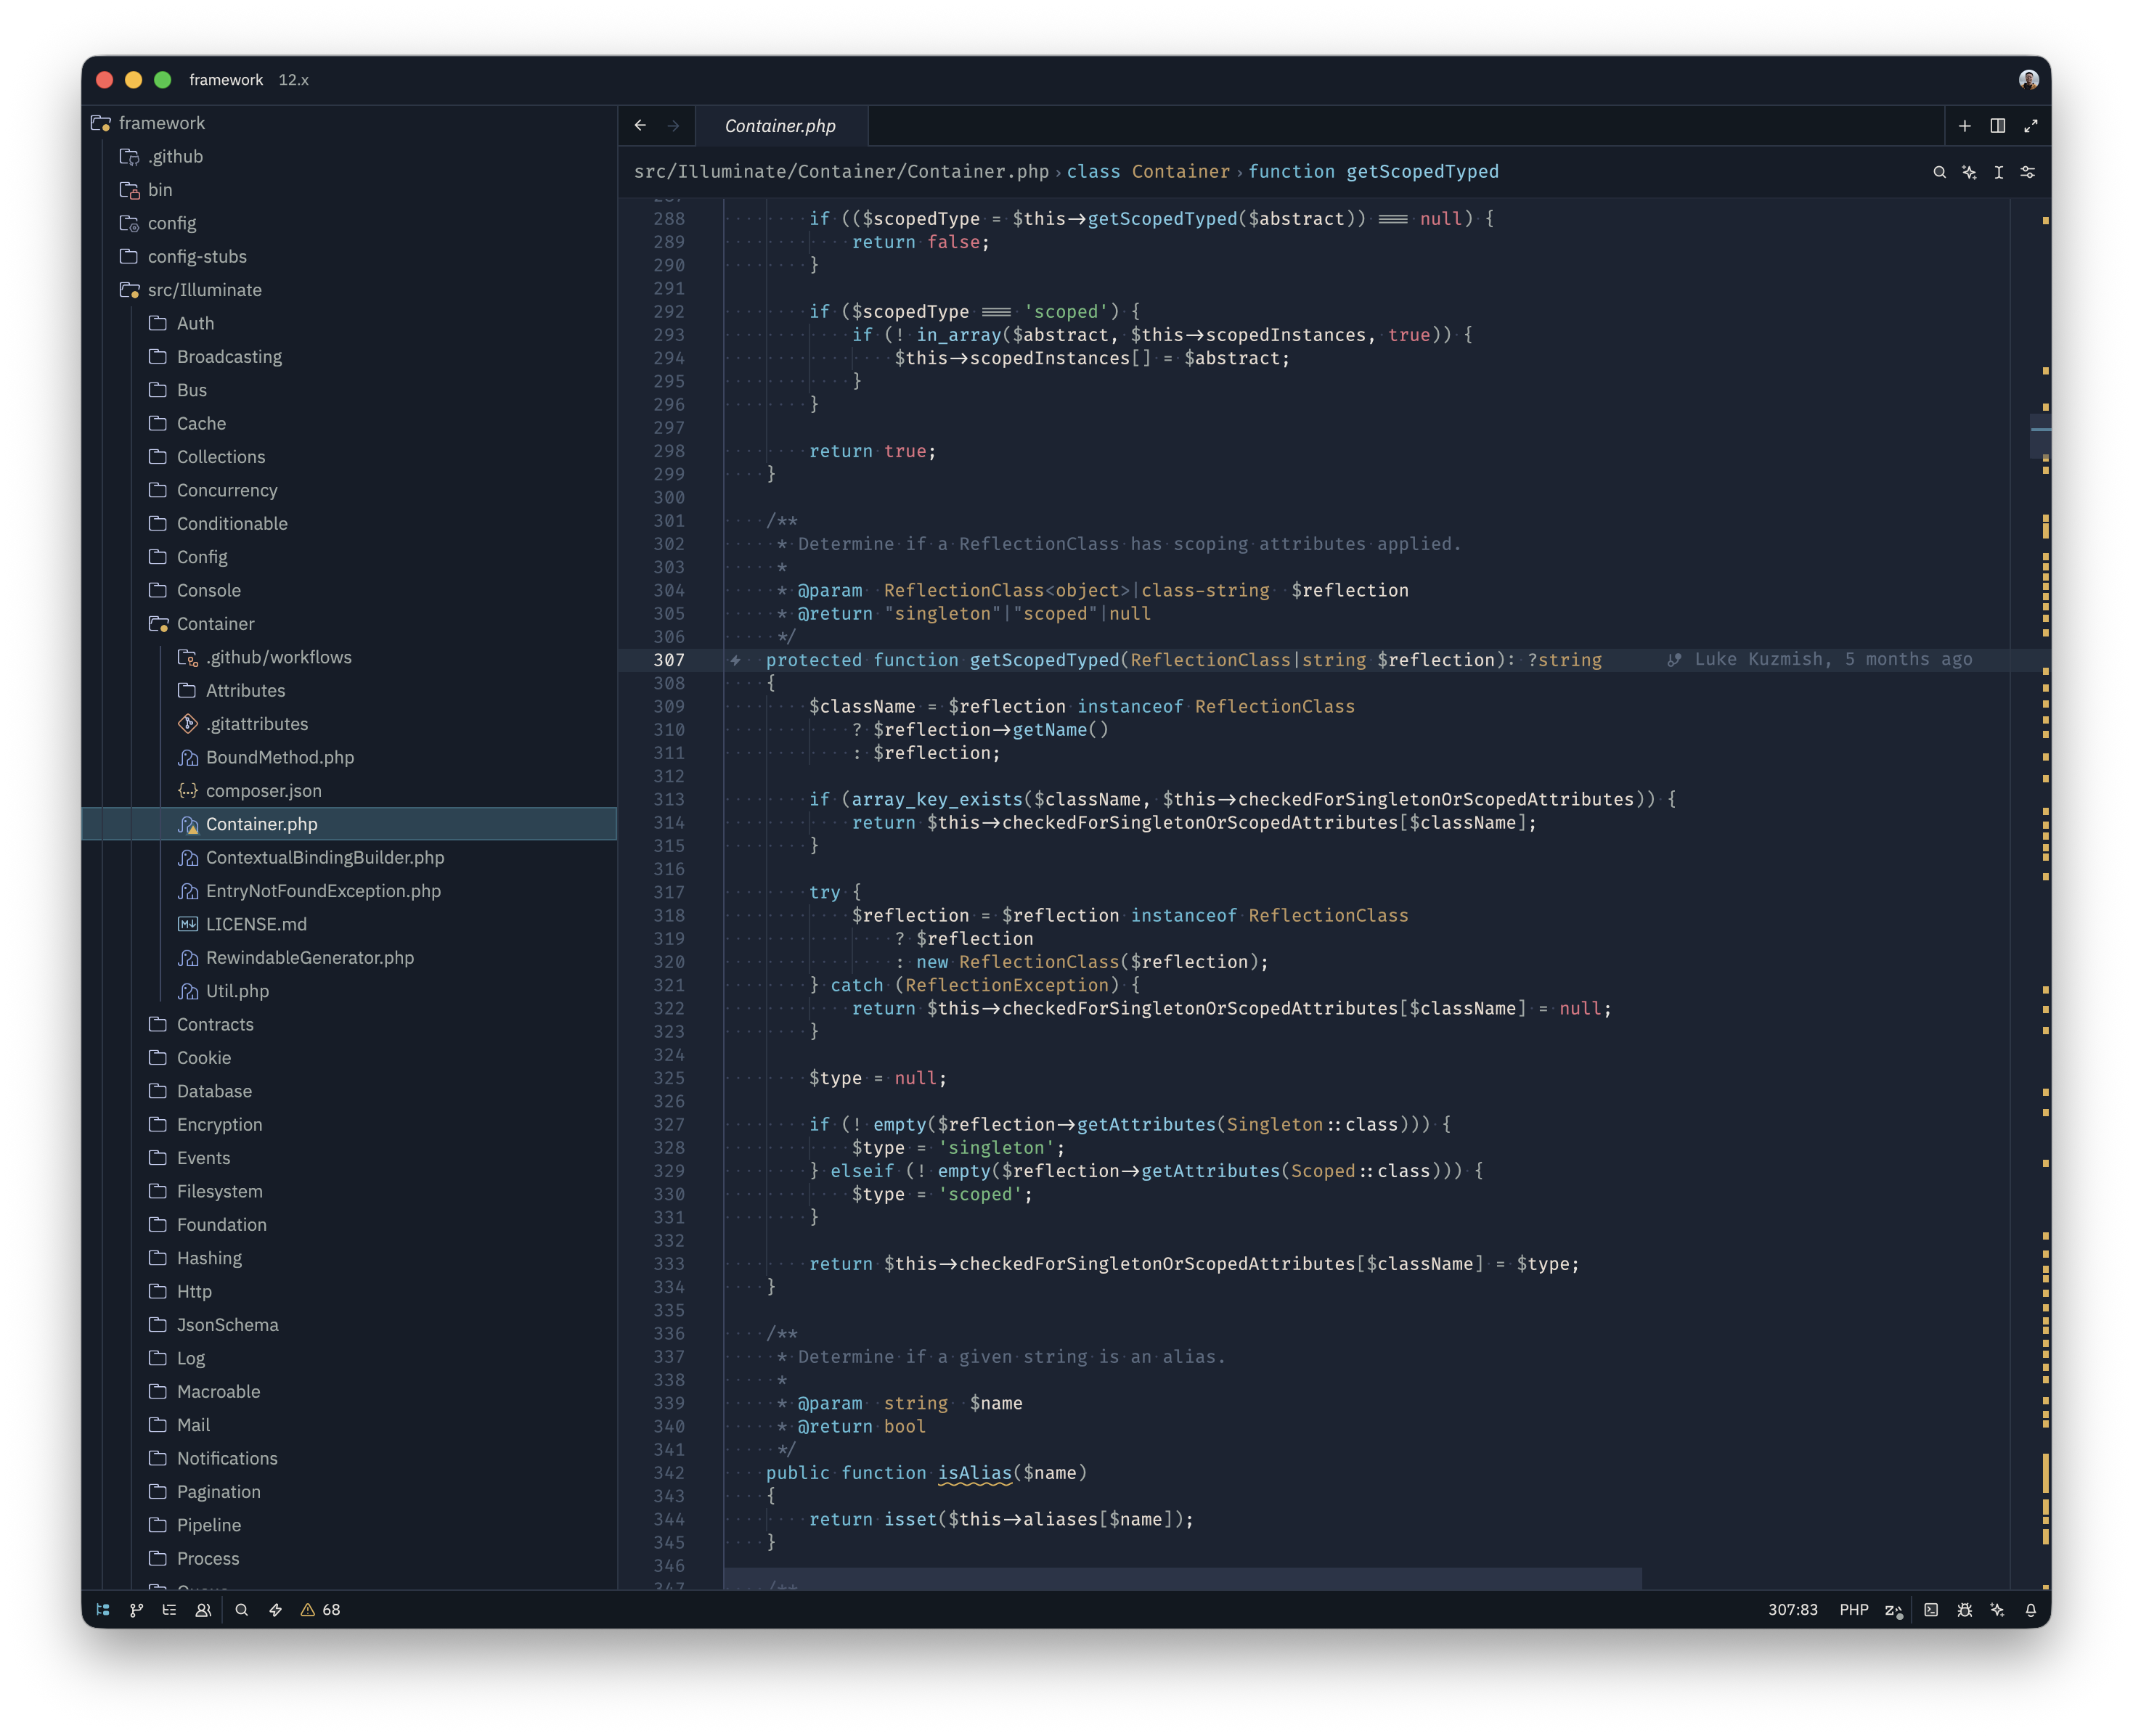Expand the Attributes folder
Viewport: 2133px width, 1736px height.
coord(349,691)
